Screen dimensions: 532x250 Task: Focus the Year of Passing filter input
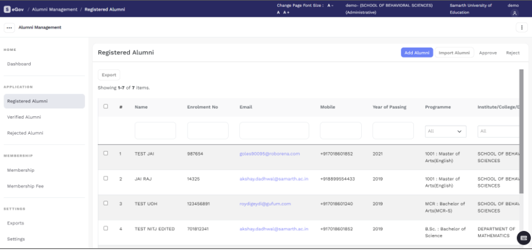[393, 131]
